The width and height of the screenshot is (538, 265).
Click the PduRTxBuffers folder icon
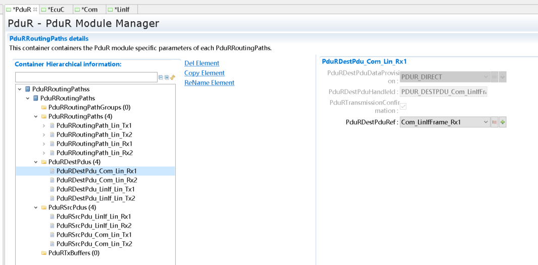coord(44,253)
